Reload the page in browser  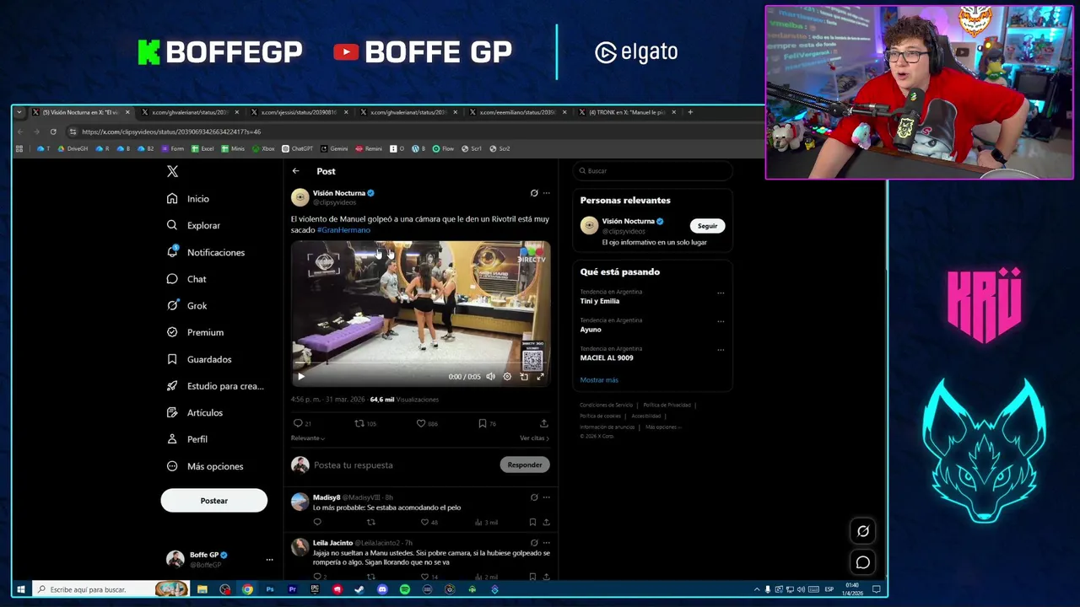pyautogui.click(x=53, y=132)
